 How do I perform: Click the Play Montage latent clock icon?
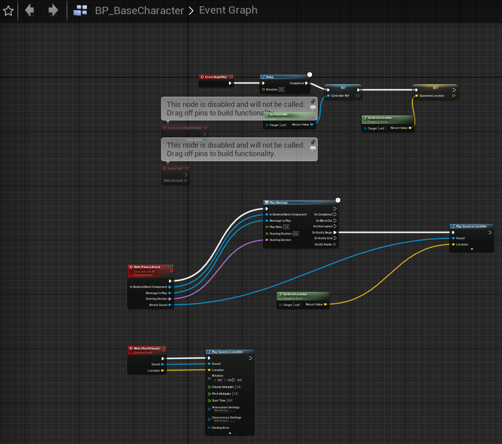coord(337,200)
